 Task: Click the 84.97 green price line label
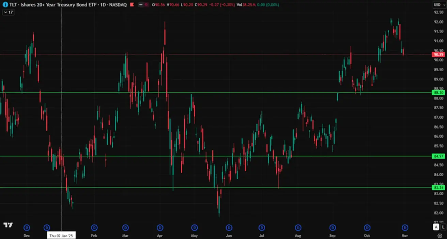click(x=438, y=156)
